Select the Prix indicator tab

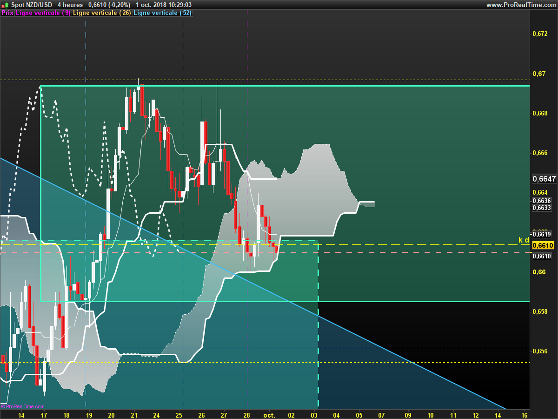(7, 13)
